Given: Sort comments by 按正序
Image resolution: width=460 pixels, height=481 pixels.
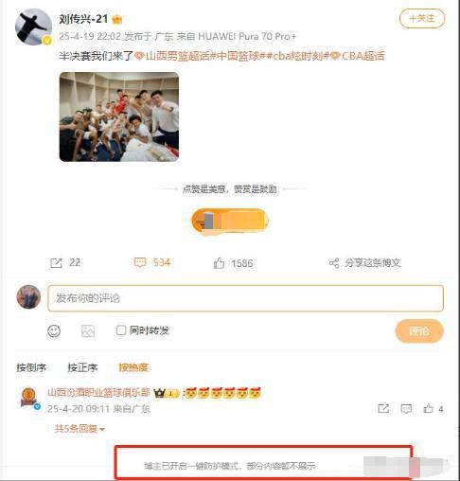Looking at the screenshot, I should coord(82,367).
